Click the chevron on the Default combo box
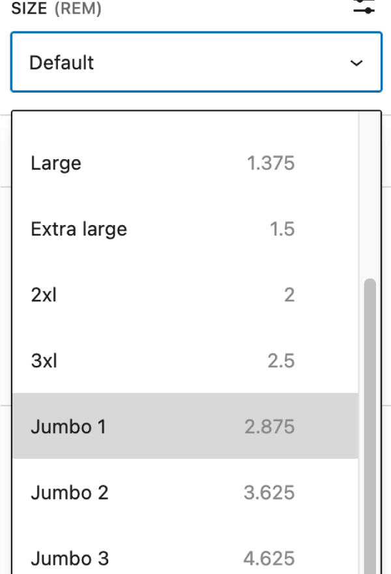391x574 pixels. tap(356, 63)
